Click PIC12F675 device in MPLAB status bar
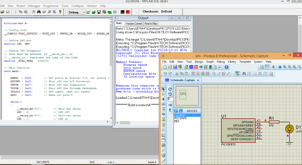302x165 pixels. (x=43, y=162)
